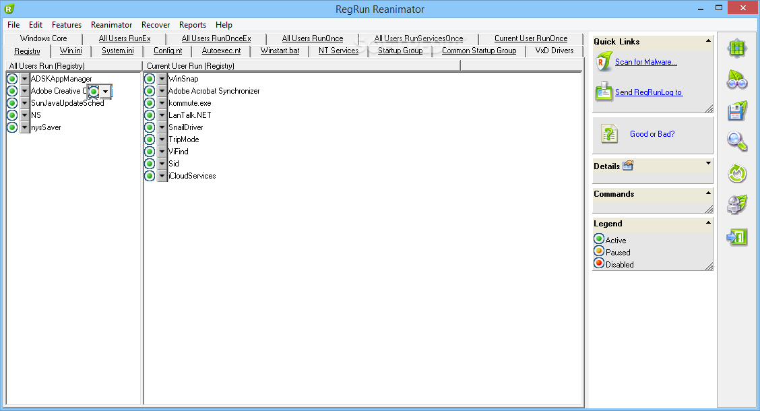Image resolution: width=760 pixels, height=411 pixels.
Task: Open the floating dropdown arrow near Adobe Creative
Action: pyautogui.click(x=105, y=91)
